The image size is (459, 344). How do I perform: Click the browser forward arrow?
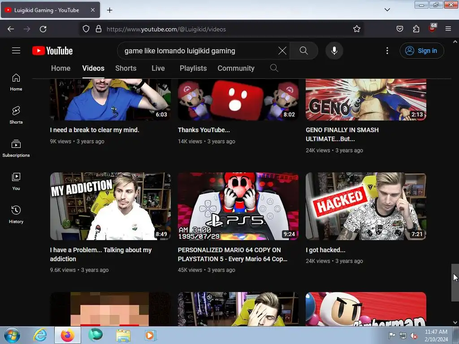click(27, 29)
